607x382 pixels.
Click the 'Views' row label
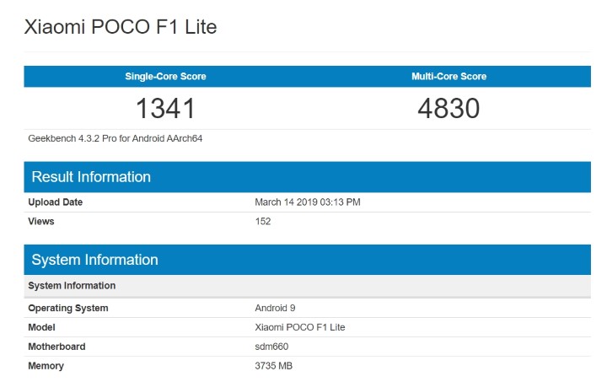(x=41, y=222)
